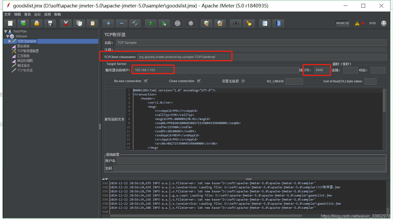The image size is (393, 221).
Task: Select the Test Plan root item
Action: (20, 31)
